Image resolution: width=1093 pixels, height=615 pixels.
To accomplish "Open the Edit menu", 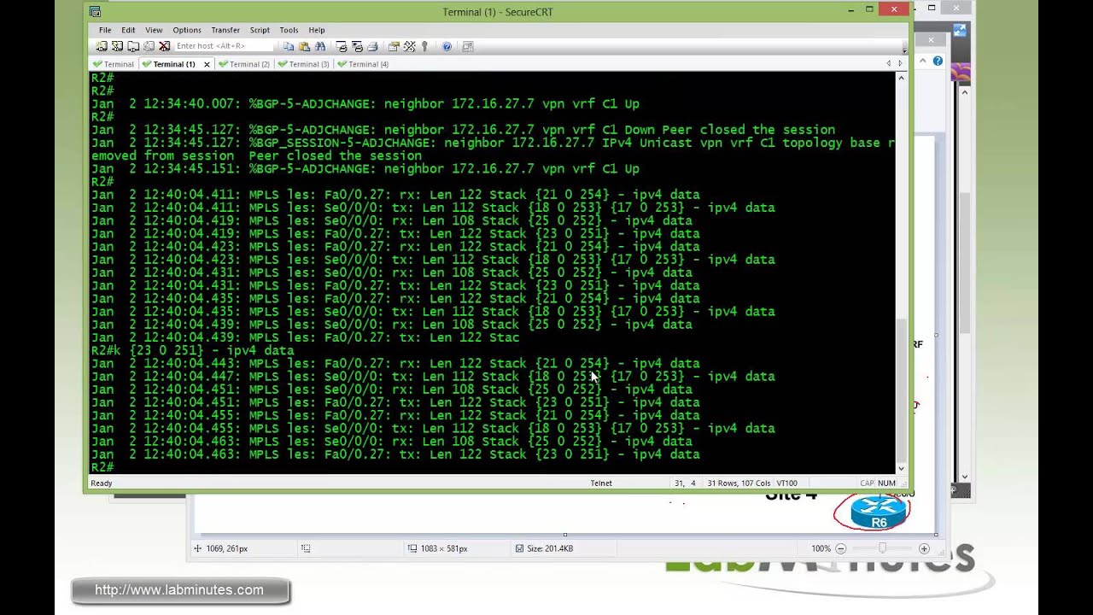I will pos(128,30).
